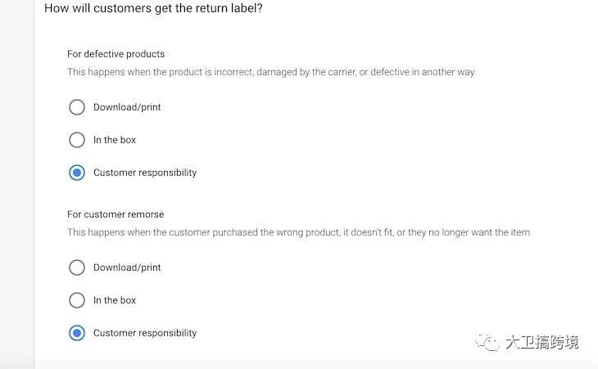Click the gray left sidebar strip
Viewport: 598px width, 369px height.
16,184
